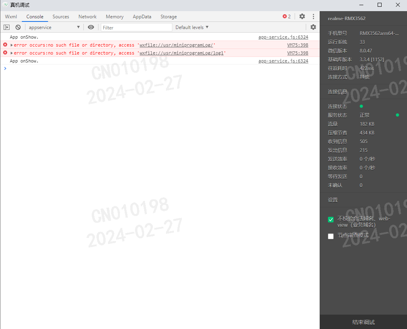Screen dimensions: 407x329
Task: Click realme-RMX3562 device name
Action: pos(347,19)
